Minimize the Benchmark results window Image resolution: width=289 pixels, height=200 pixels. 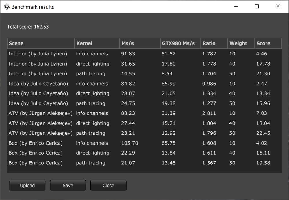(x=236, y=6)
